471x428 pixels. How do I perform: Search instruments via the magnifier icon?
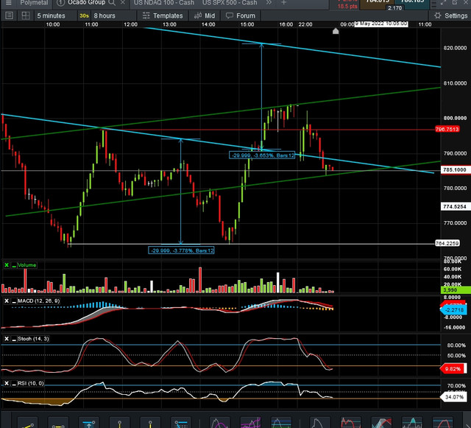coord(112,3)
